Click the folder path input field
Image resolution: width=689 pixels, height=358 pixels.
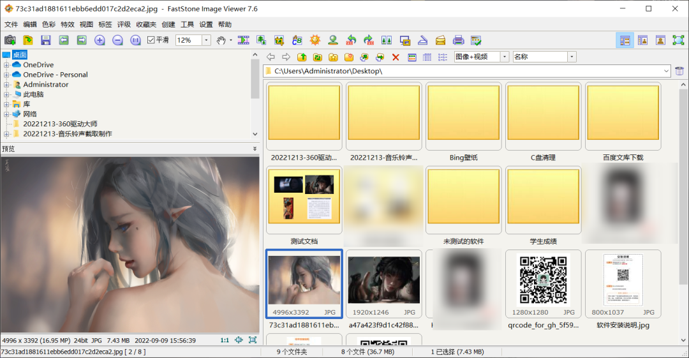click(x=468, y=71)
